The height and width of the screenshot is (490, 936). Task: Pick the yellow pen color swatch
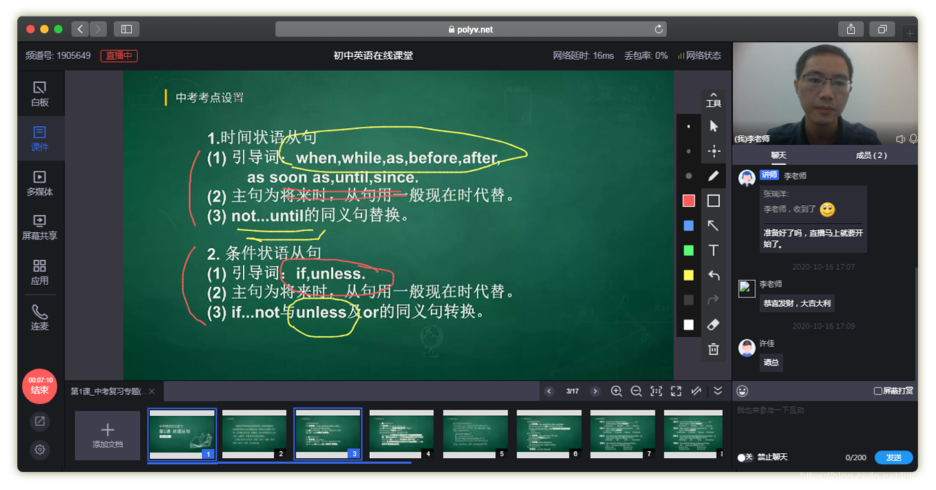click(x=688, y=275)
